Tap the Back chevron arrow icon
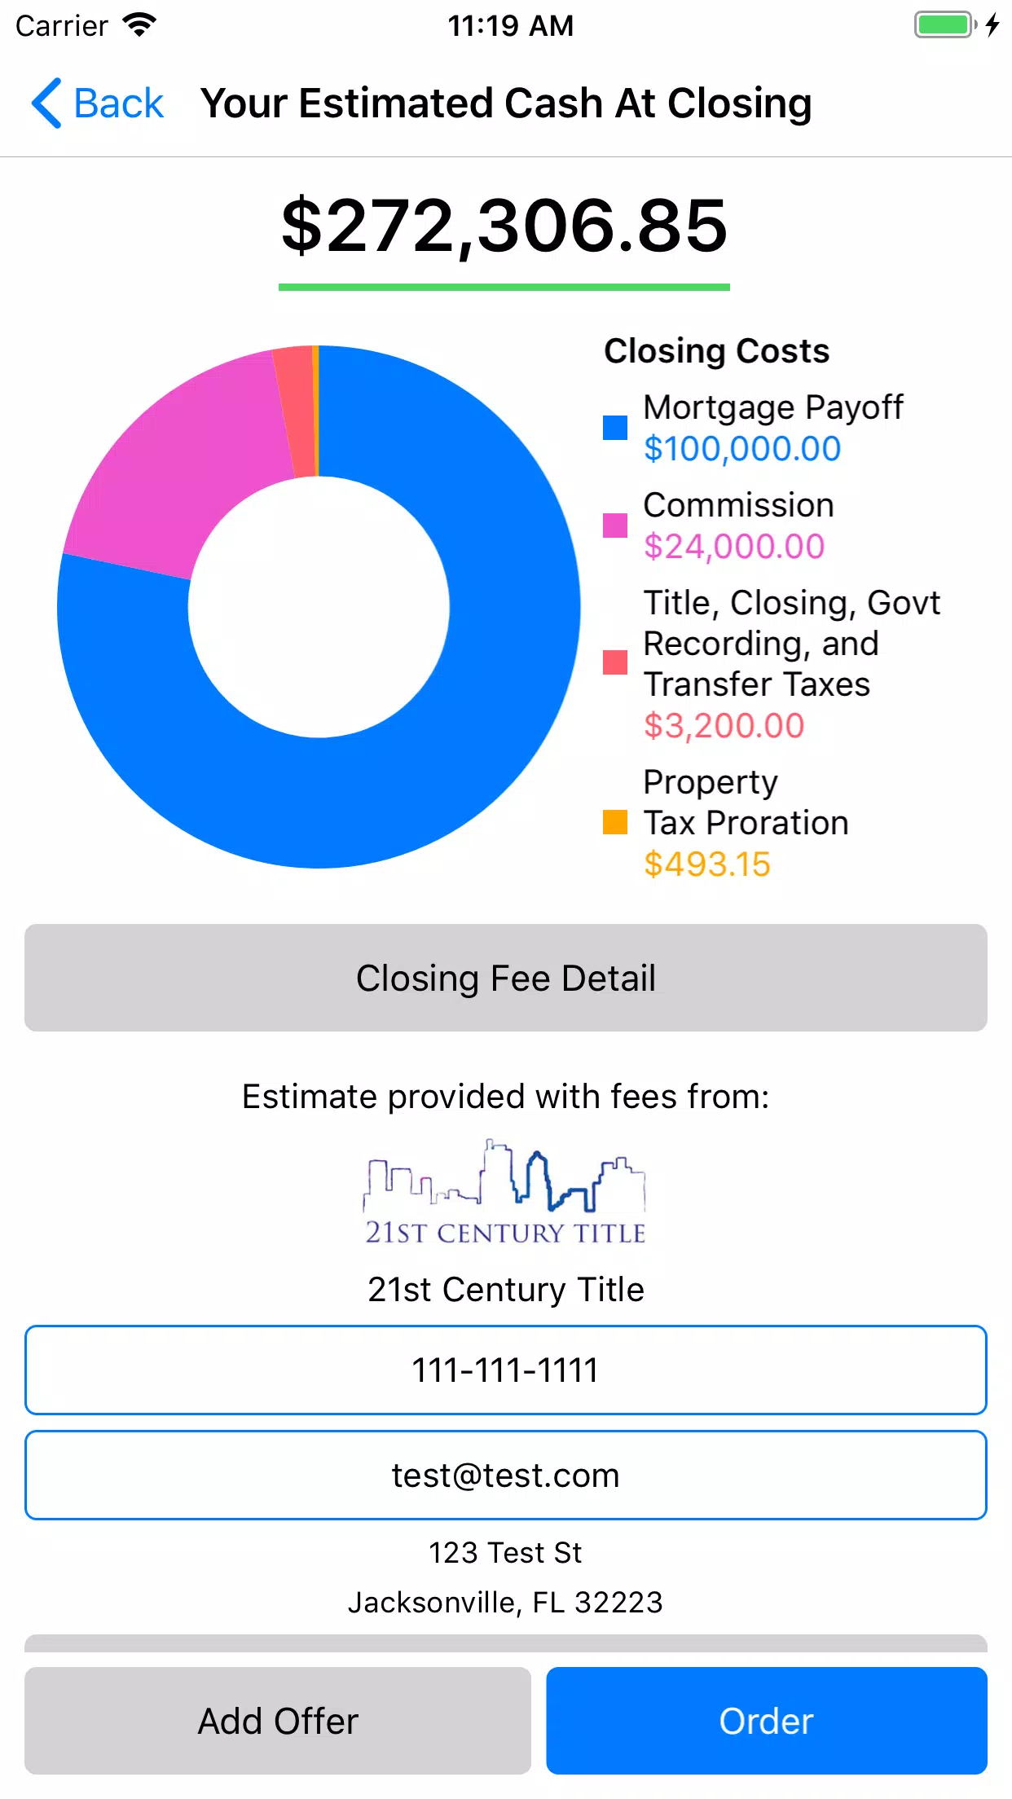 pyautogui.click(x=46, y=103)
